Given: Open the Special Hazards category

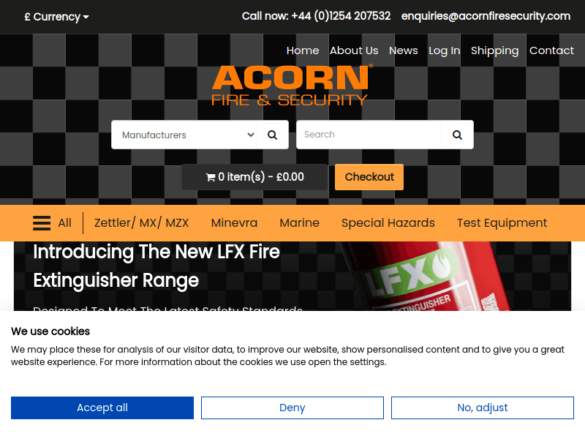Looking at the screenshot, I should pos(388,223).
